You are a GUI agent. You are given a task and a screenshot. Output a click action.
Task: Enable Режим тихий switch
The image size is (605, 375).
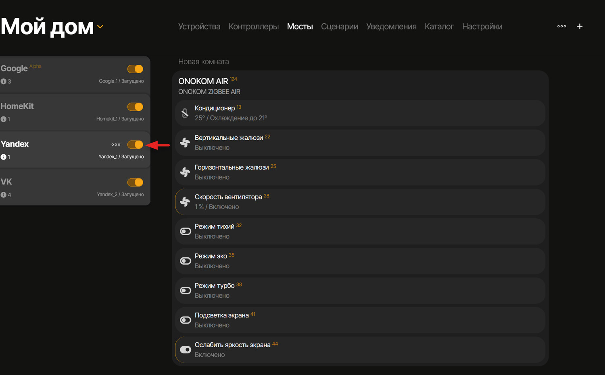[186, 231]
